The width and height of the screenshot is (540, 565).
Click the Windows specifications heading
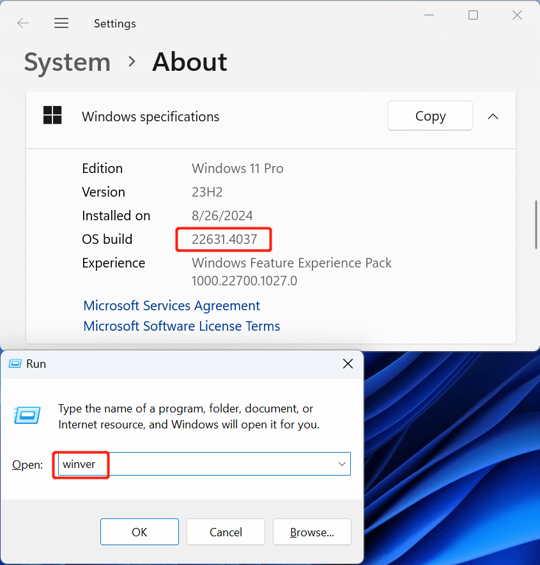[x=150, y=117]
